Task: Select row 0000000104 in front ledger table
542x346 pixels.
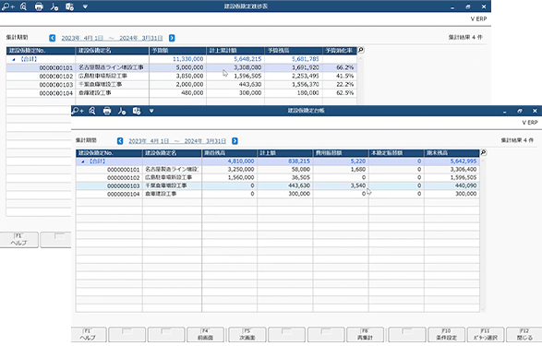Action: (278, 194)
